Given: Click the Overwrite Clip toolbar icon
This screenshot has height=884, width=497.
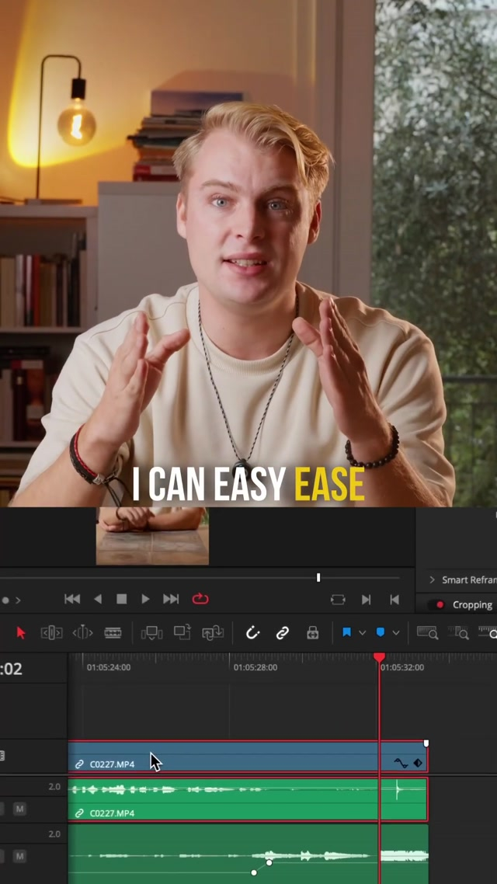Looking at the screenshot, I should click(182, 632).
